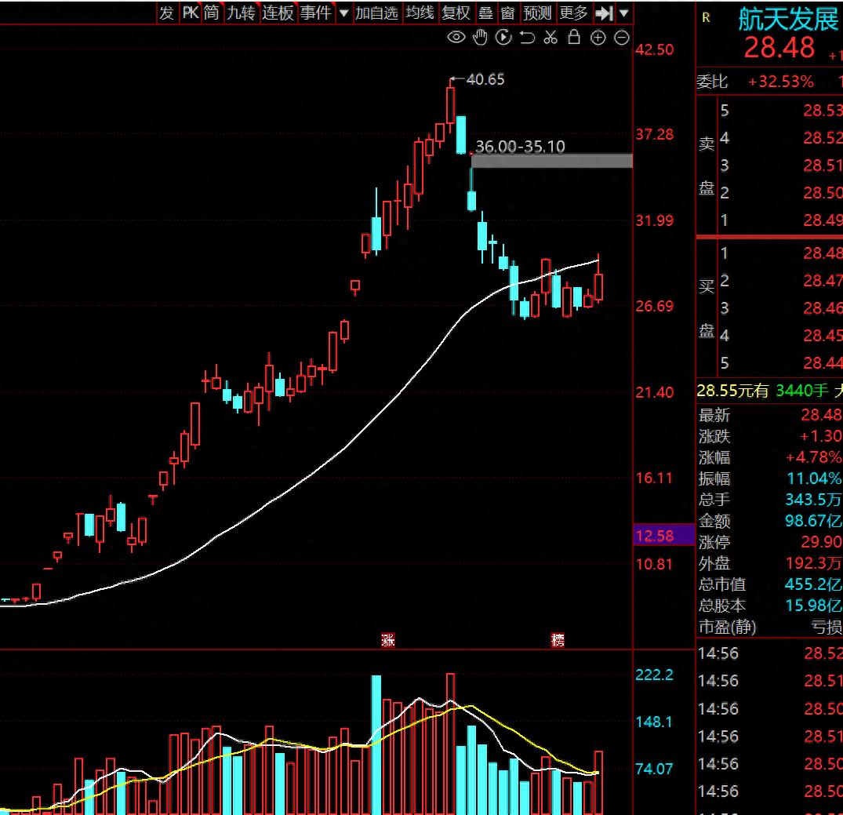843x815 pixels.
Task: Toggle the chart lock icon
Action: coord(574,37)
